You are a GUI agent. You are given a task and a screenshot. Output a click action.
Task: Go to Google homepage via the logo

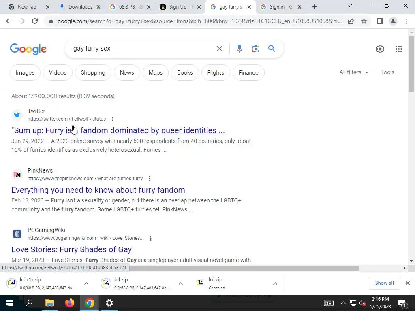click(28, 49)
